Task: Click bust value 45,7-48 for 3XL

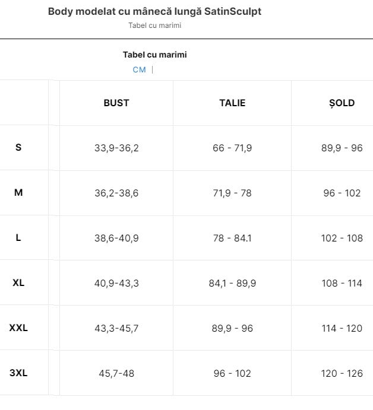Action: click(116, 373)
